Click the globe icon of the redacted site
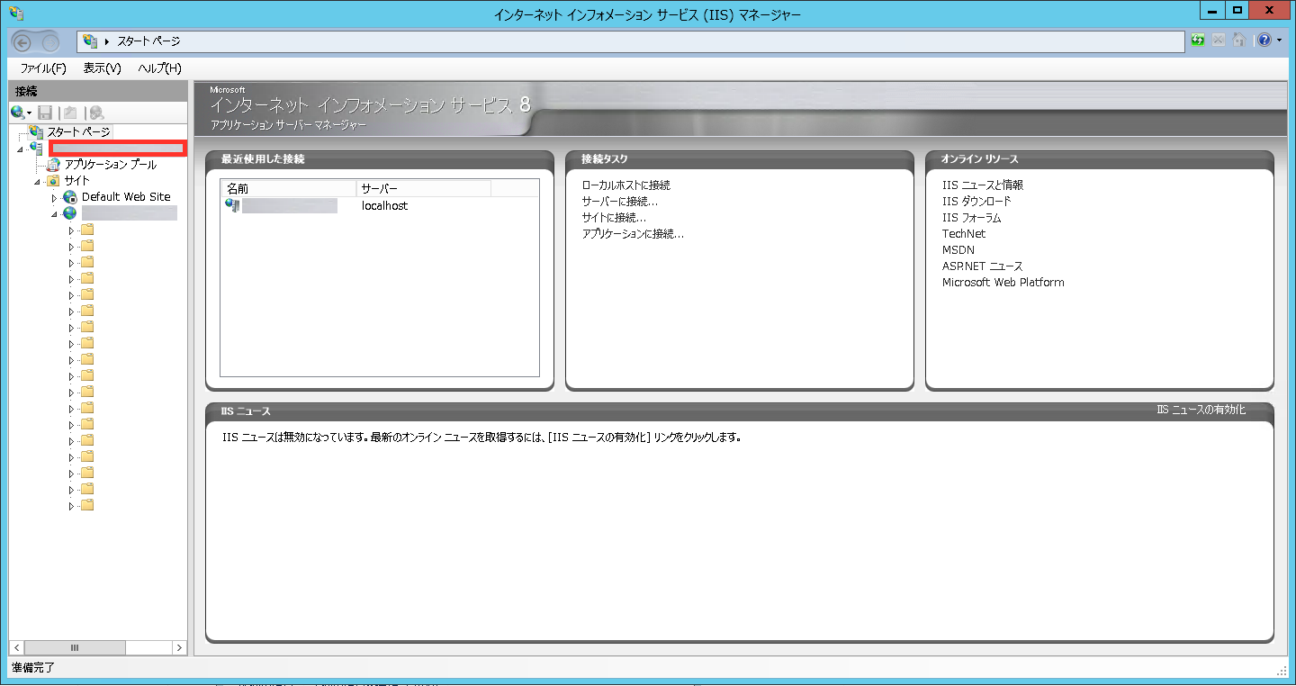This screenshot has height=686, width=1296. (70, 212)
